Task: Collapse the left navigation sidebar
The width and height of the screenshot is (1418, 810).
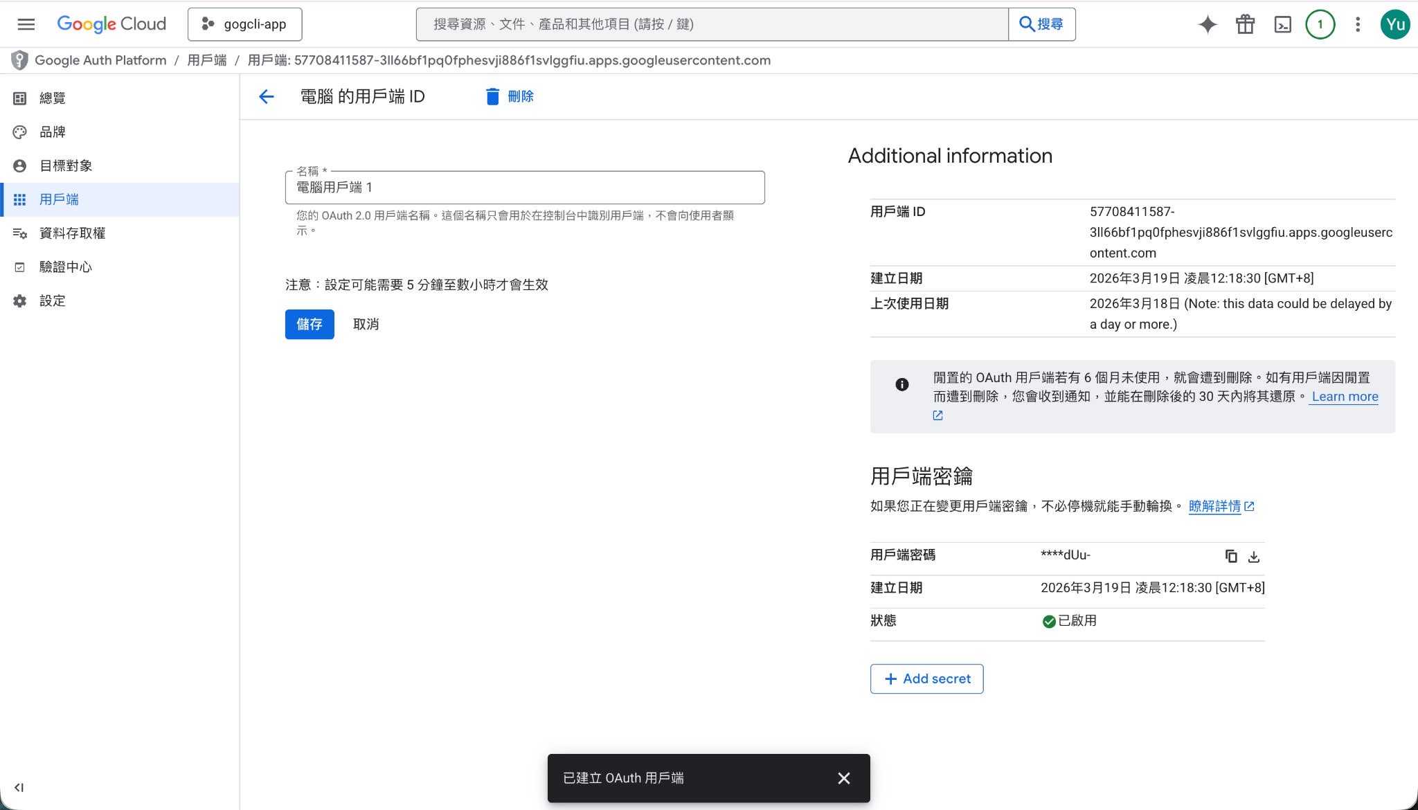Action: 19,787
